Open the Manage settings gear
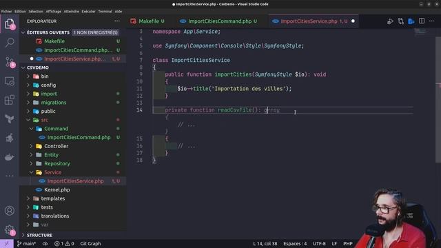Screen dimensions: 441x248 coord(10,230)
